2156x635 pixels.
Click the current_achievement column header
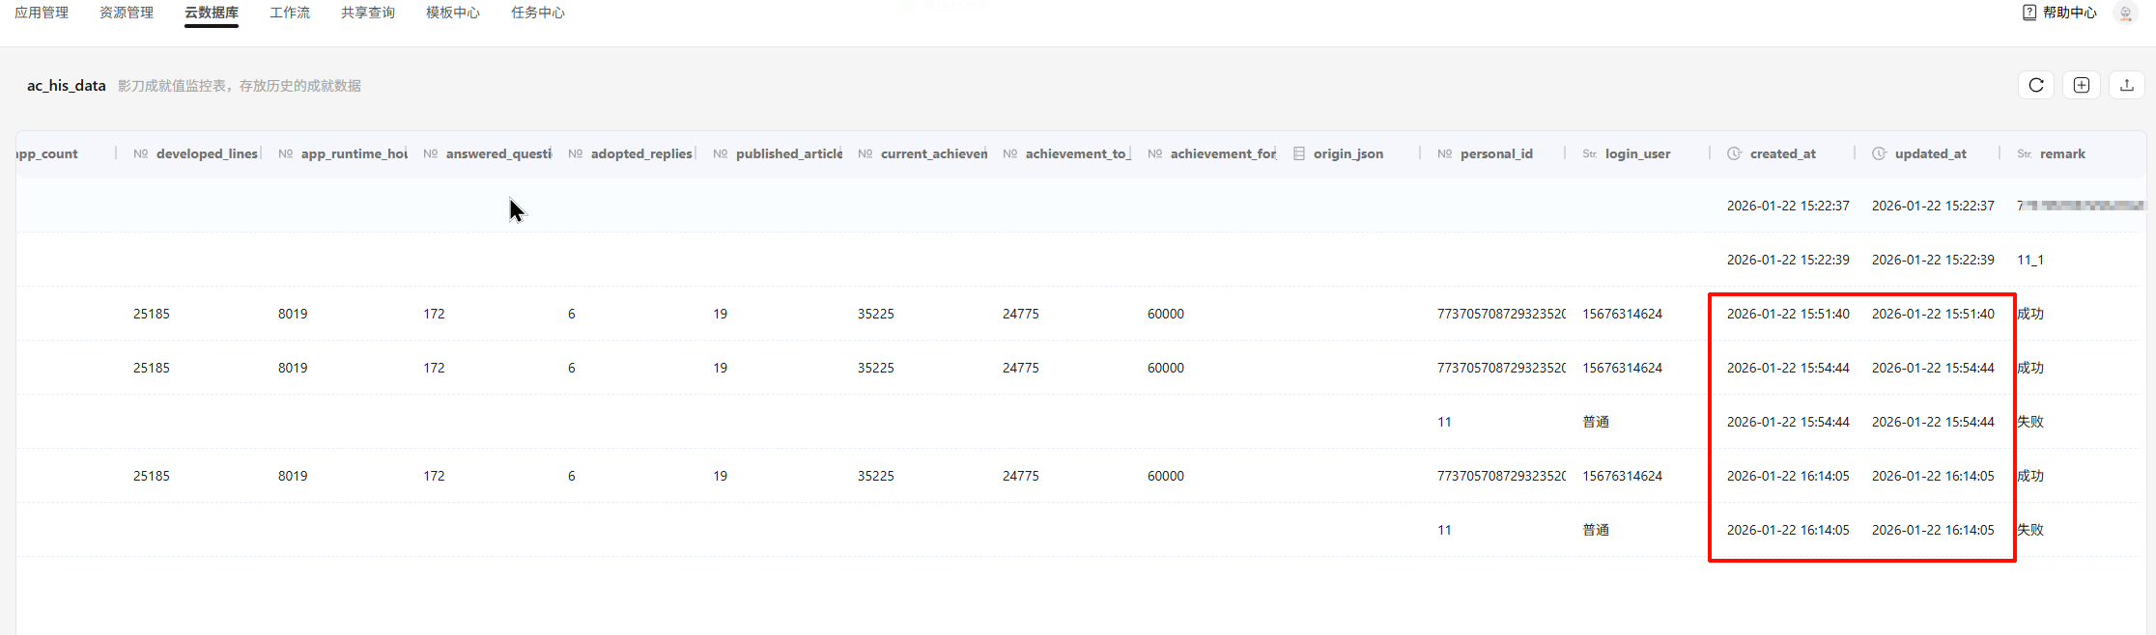click(933, 153)
